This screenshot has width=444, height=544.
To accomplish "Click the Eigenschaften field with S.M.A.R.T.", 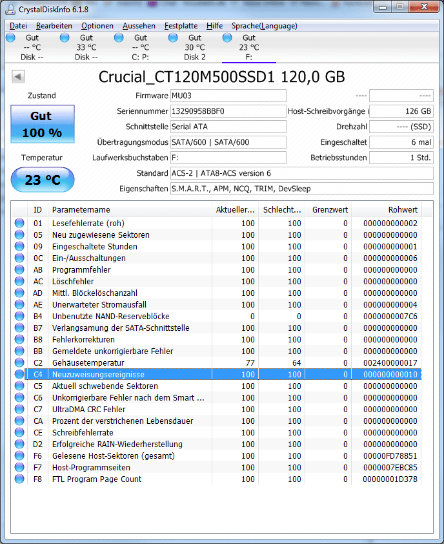I will [x=301, y=189].
